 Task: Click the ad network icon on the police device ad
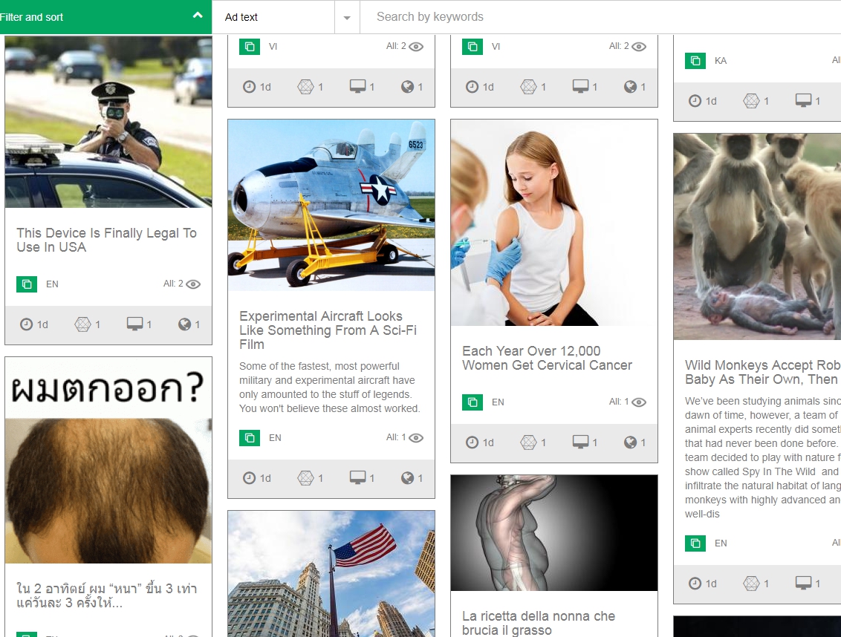[x=82, y=324]
